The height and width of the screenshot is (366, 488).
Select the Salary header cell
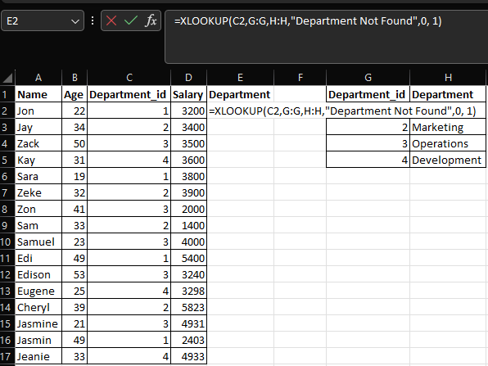188,94
